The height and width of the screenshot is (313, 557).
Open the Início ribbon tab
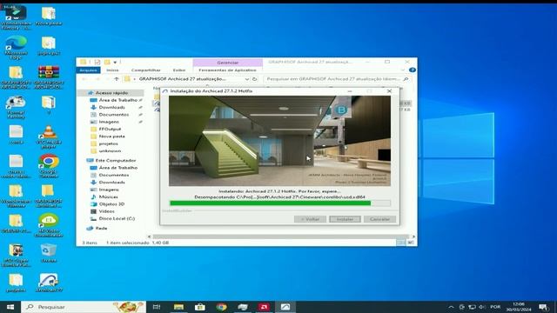[x=112, y=70]
